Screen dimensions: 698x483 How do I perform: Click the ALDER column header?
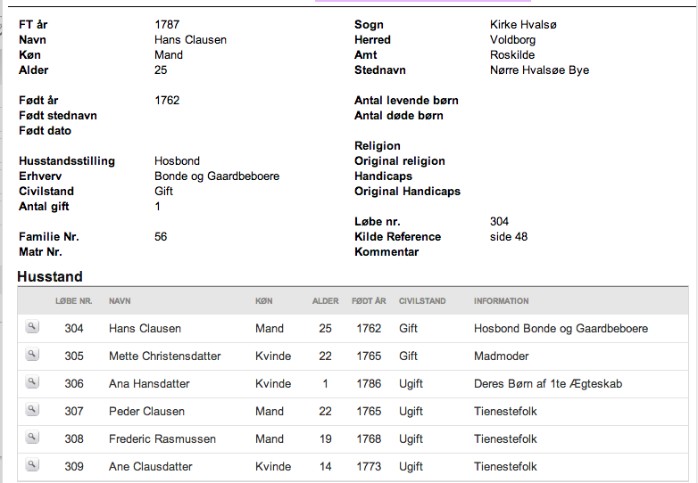[x=326, y=301]
